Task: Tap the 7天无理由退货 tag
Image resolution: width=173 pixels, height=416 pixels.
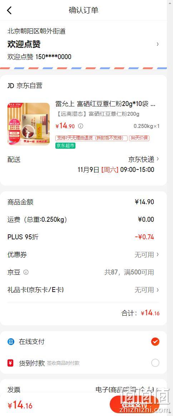Action: pos(91,138)
